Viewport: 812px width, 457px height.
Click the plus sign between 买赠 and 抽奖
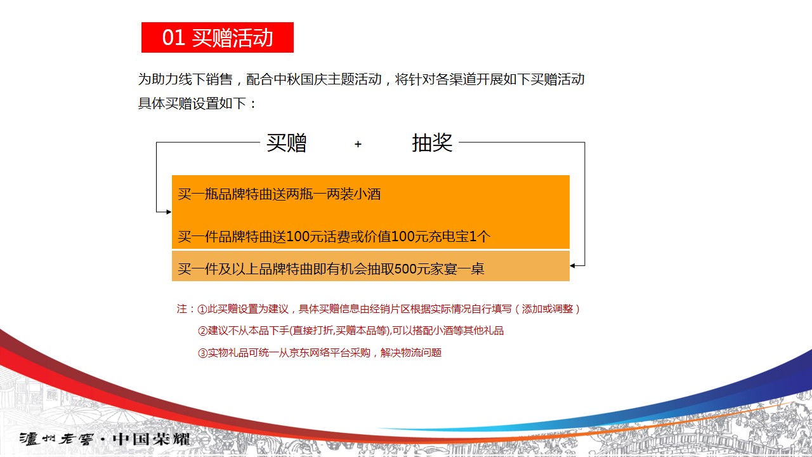358,145
